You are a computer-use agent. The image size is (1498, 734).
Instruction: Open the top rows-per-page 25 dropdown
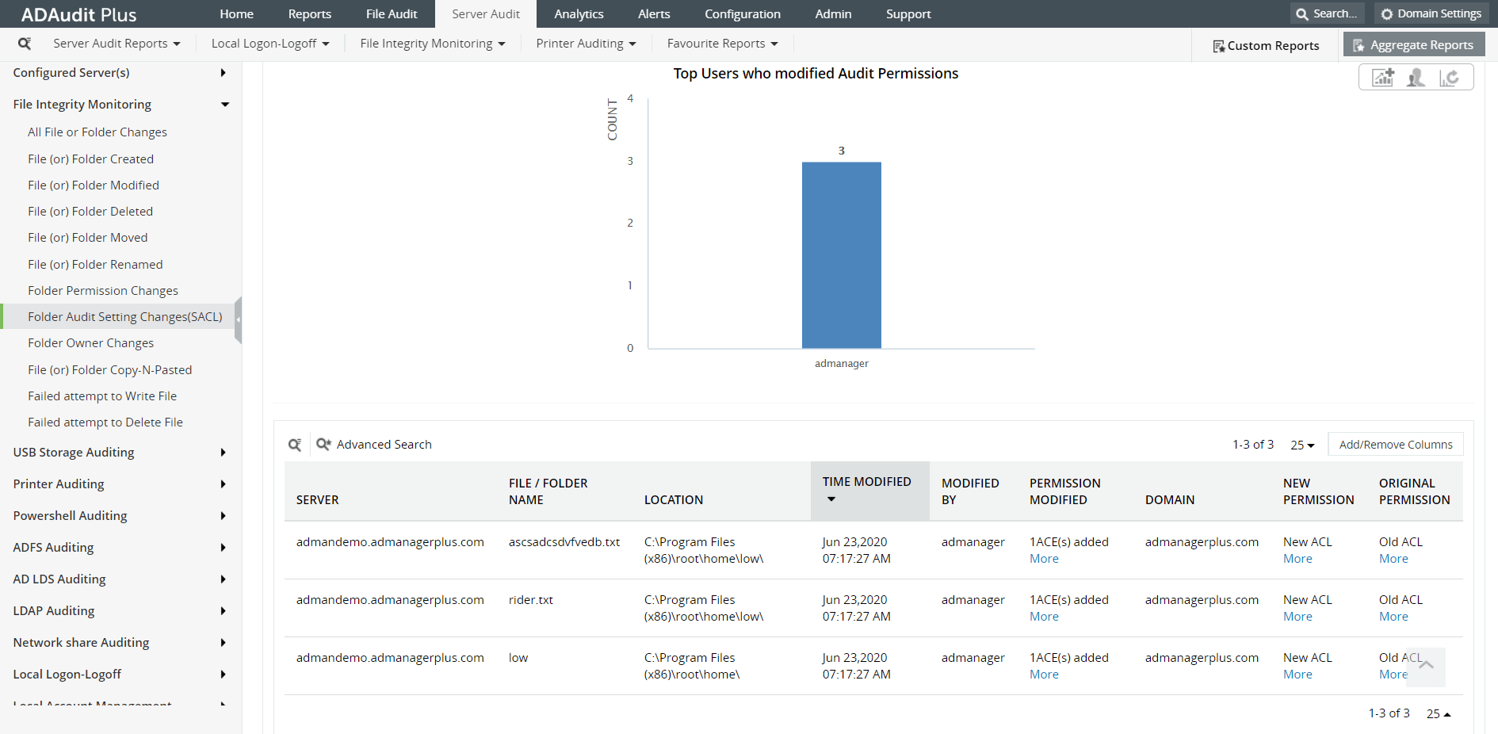(x=1302, y=445)
